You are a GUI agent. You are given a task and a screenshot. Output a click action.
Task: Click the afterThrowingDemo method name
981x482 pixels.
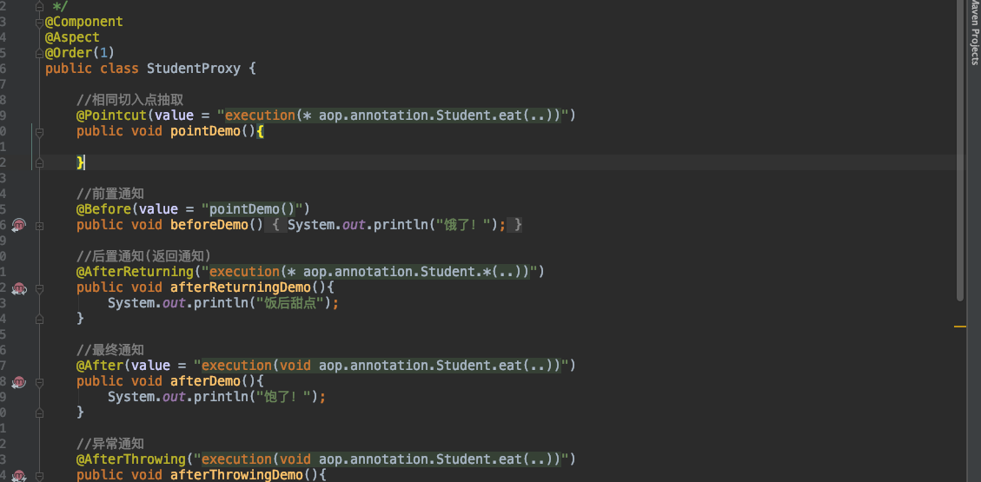(x=236, y=475)
